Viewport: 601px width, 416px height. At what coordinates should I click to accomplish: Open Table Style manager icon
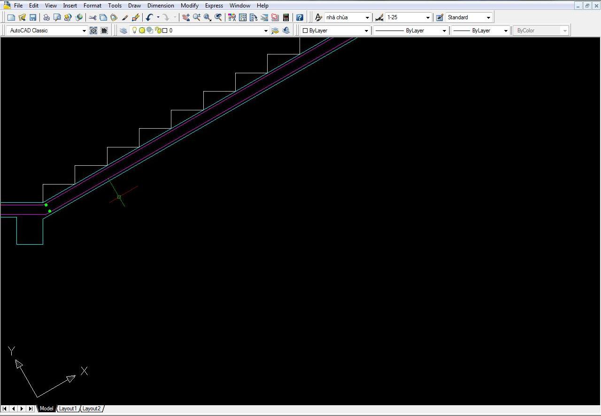click(x=439, y=17)
